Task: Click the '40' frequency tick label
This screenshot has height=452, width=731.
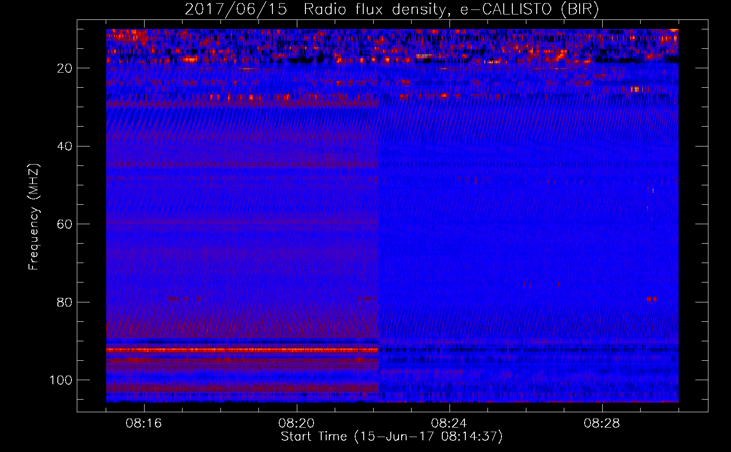Action: coord(65,146)
